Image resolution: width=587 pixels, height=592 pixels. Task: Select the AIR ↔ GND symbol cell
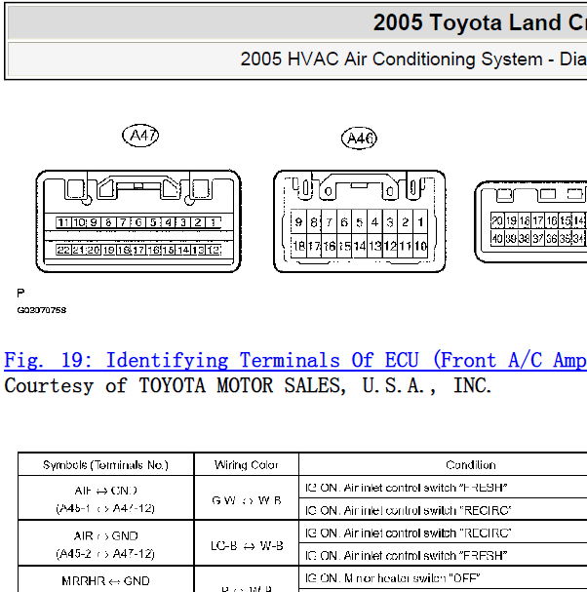pos(105,535)
